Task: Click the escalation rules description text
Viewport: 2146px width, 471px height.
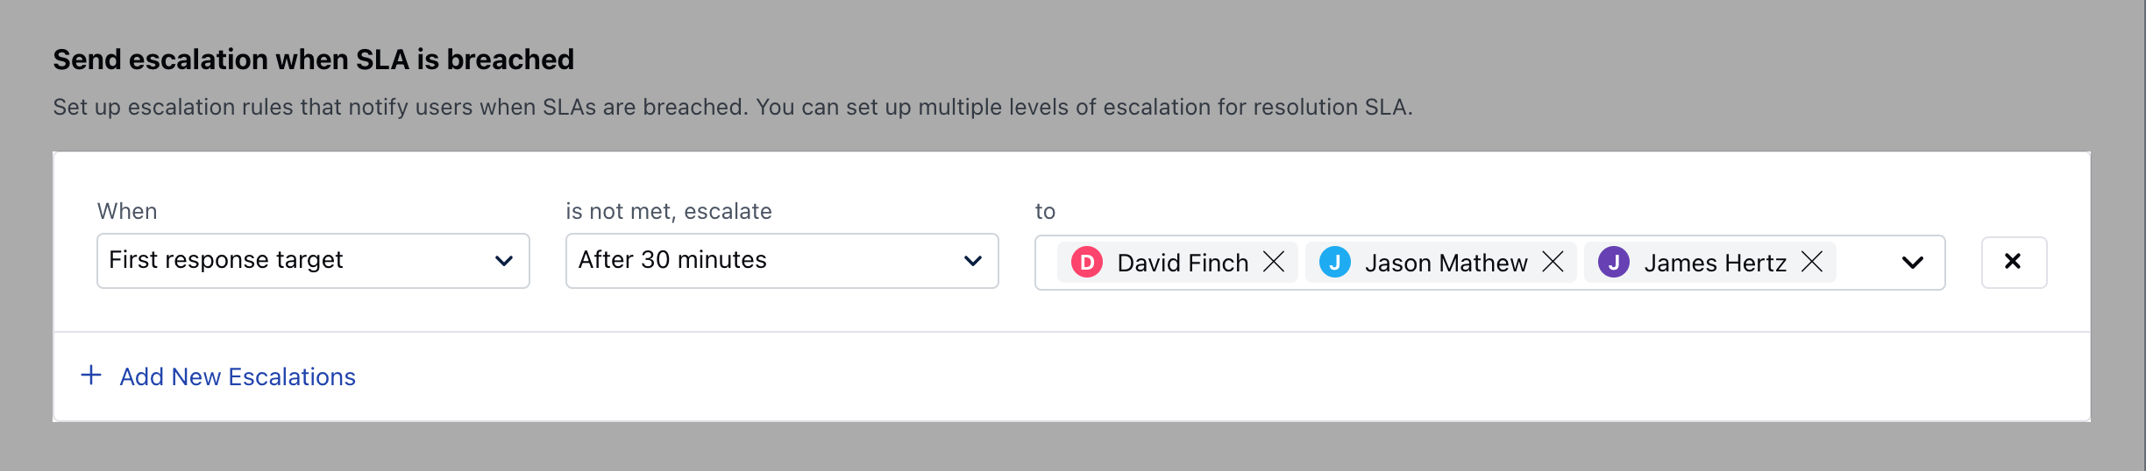Action: (733, 107)
